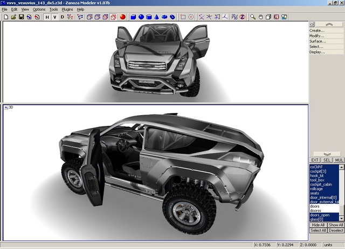Toggle the D mode button
Screen dimensions: 345x249
point(62,17)
